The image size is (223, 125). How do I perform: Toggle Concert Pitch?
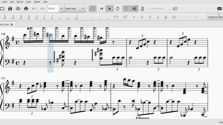coord(157,9)
